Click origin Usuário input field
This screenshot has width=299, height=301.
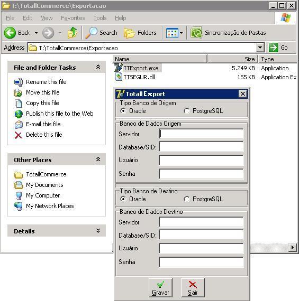pos(201,160)
